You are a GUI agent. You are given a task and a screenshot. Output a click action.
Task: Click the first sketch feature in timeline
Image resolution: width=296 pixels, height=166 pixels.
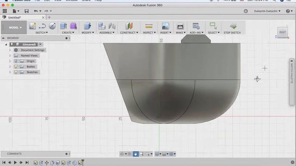[x=35, y=162]
